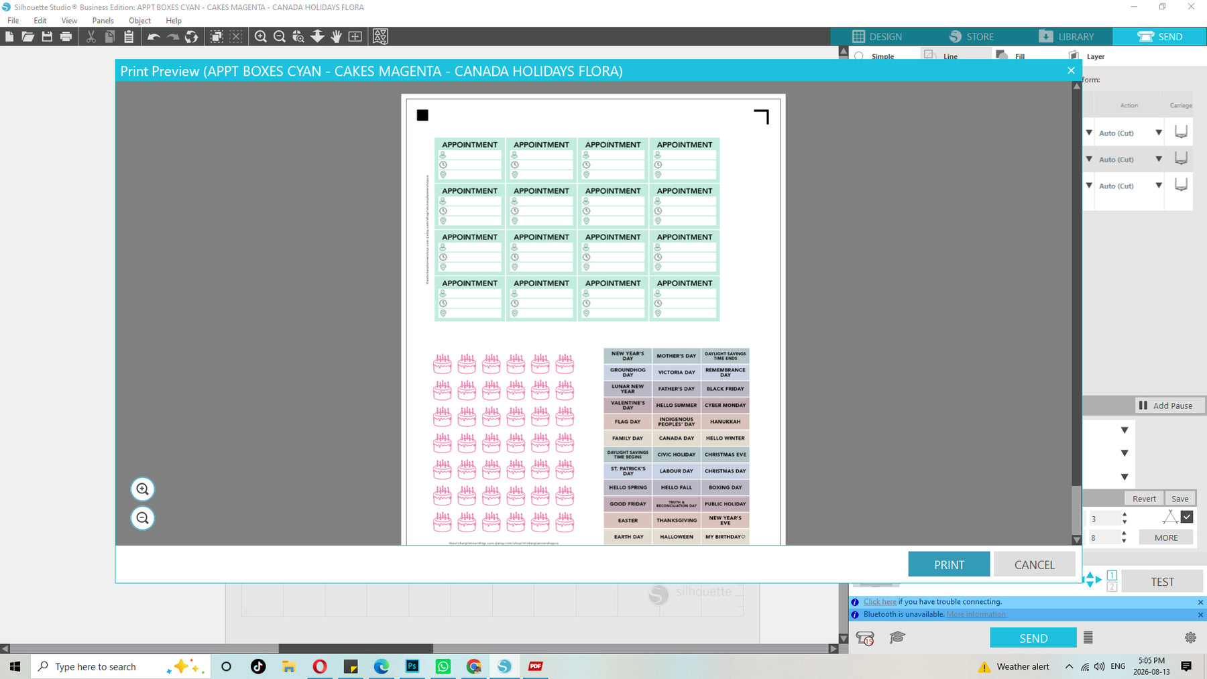Click the Select All icon
Screen dimensions: 1207x679
[x=217, y=37]
